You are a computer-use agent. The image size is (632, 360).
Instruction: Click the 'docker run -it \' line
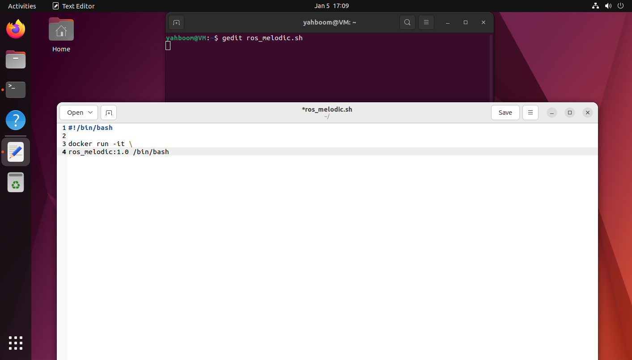(x=100, y=144)
